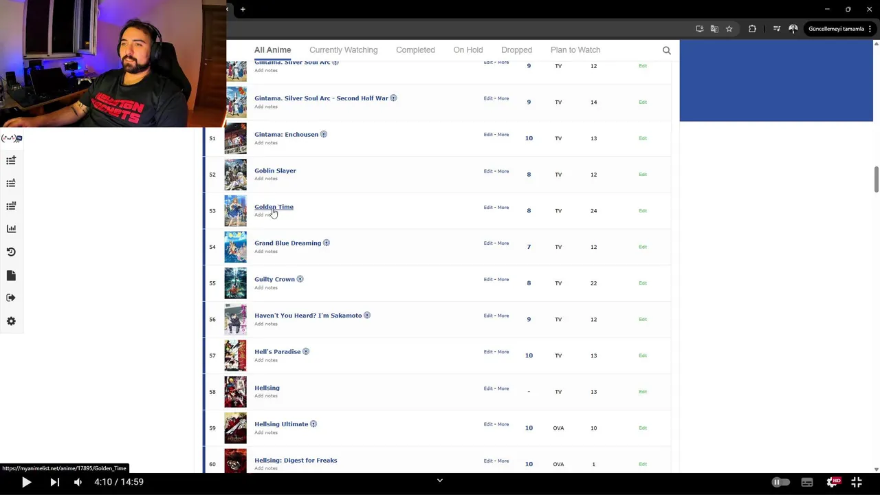Click OVA type in Hellsing Ultimate row
The image size is (880, 495).
558,428
